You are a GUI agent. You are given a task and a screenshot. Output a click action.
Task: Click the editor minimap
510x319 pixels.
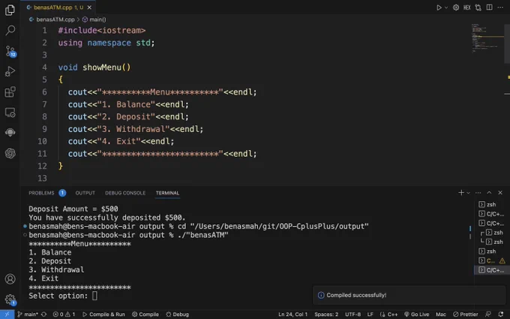487,38
